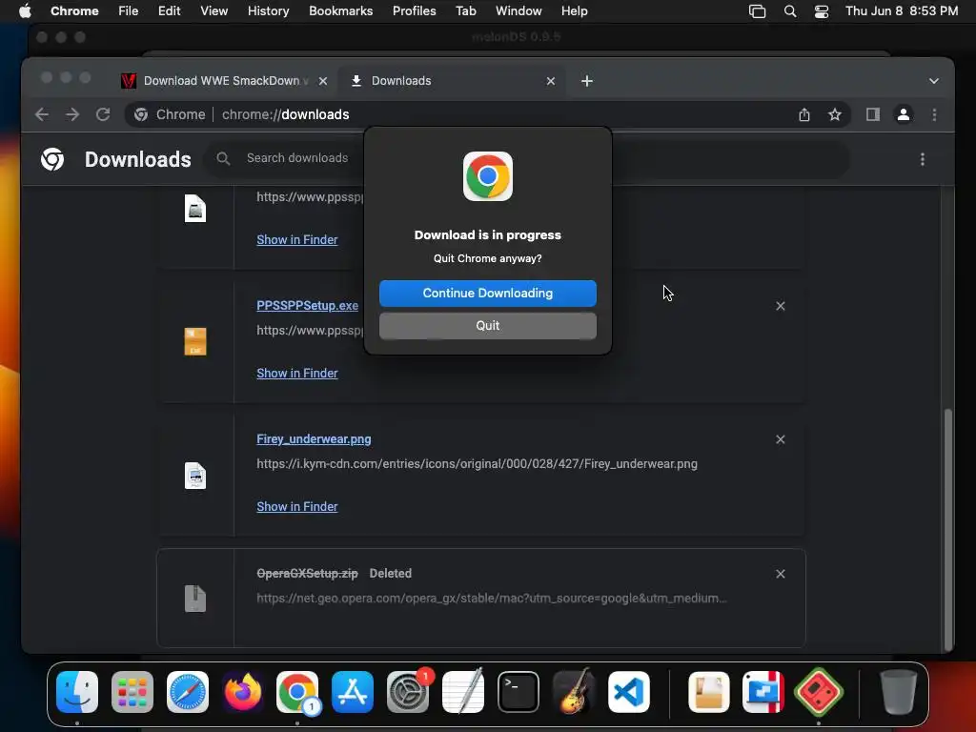This screenshot has height=732, width=976.
Task: Open the PPSSPPSetup.exe download link
Action: [x=308, y=306]
